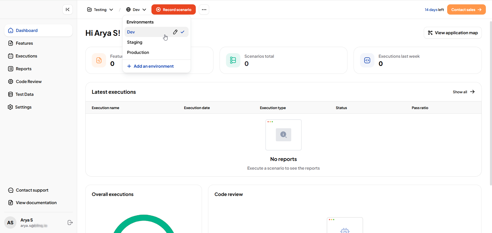Image resolution: width=492 pixels, height=233 pixels.
Task: Open Test Data in the sidebar
Action: click(24, 94)
